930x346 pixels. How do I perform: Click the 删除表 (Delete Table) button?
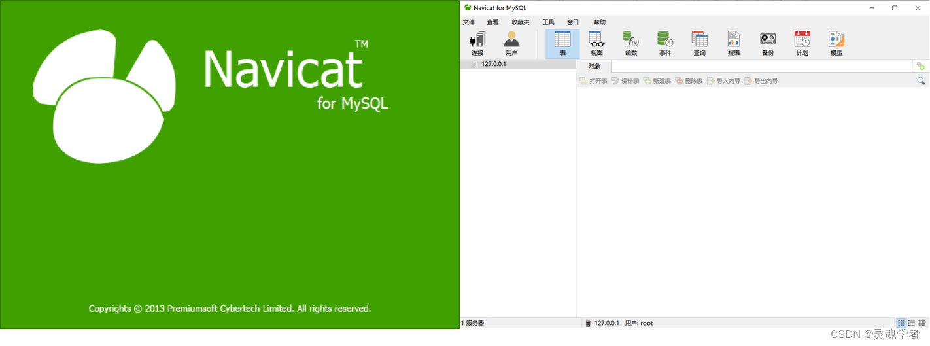[689, 81]
